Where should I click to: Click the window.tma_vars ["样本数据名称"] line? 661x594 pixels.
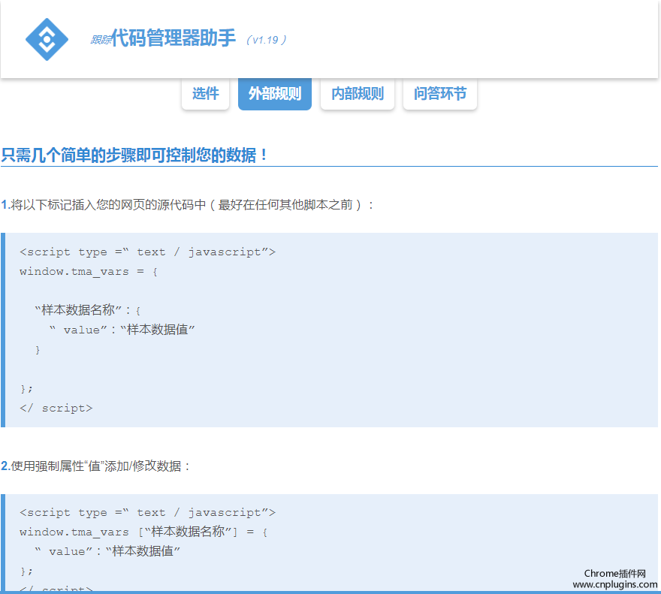(x=143, y=532)
